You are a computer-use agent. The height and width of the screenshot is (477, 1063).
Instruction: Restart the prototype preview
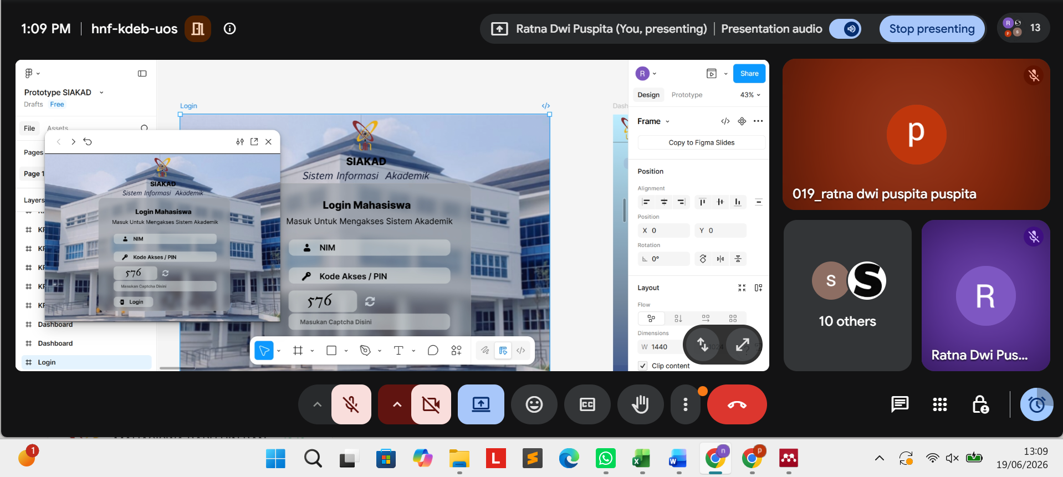tap(88, 142)
